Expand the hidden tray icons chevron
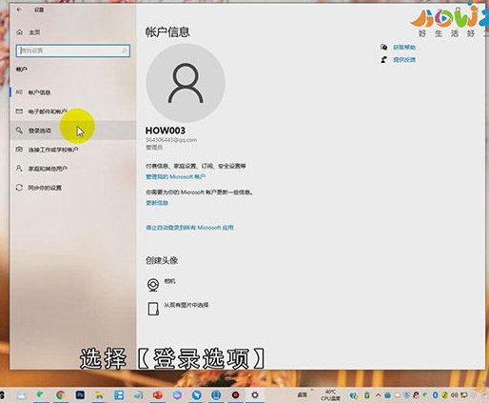The image size is (489, 403). click(x=378, y=394)
